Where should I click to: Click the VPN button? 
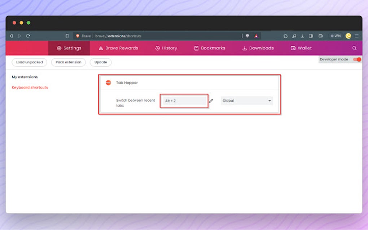[336, 36]
